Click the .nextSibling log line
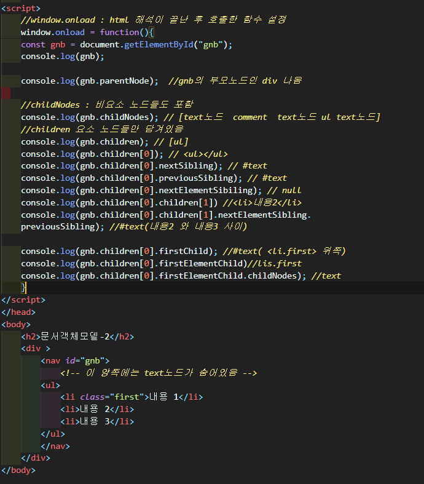 144,166
